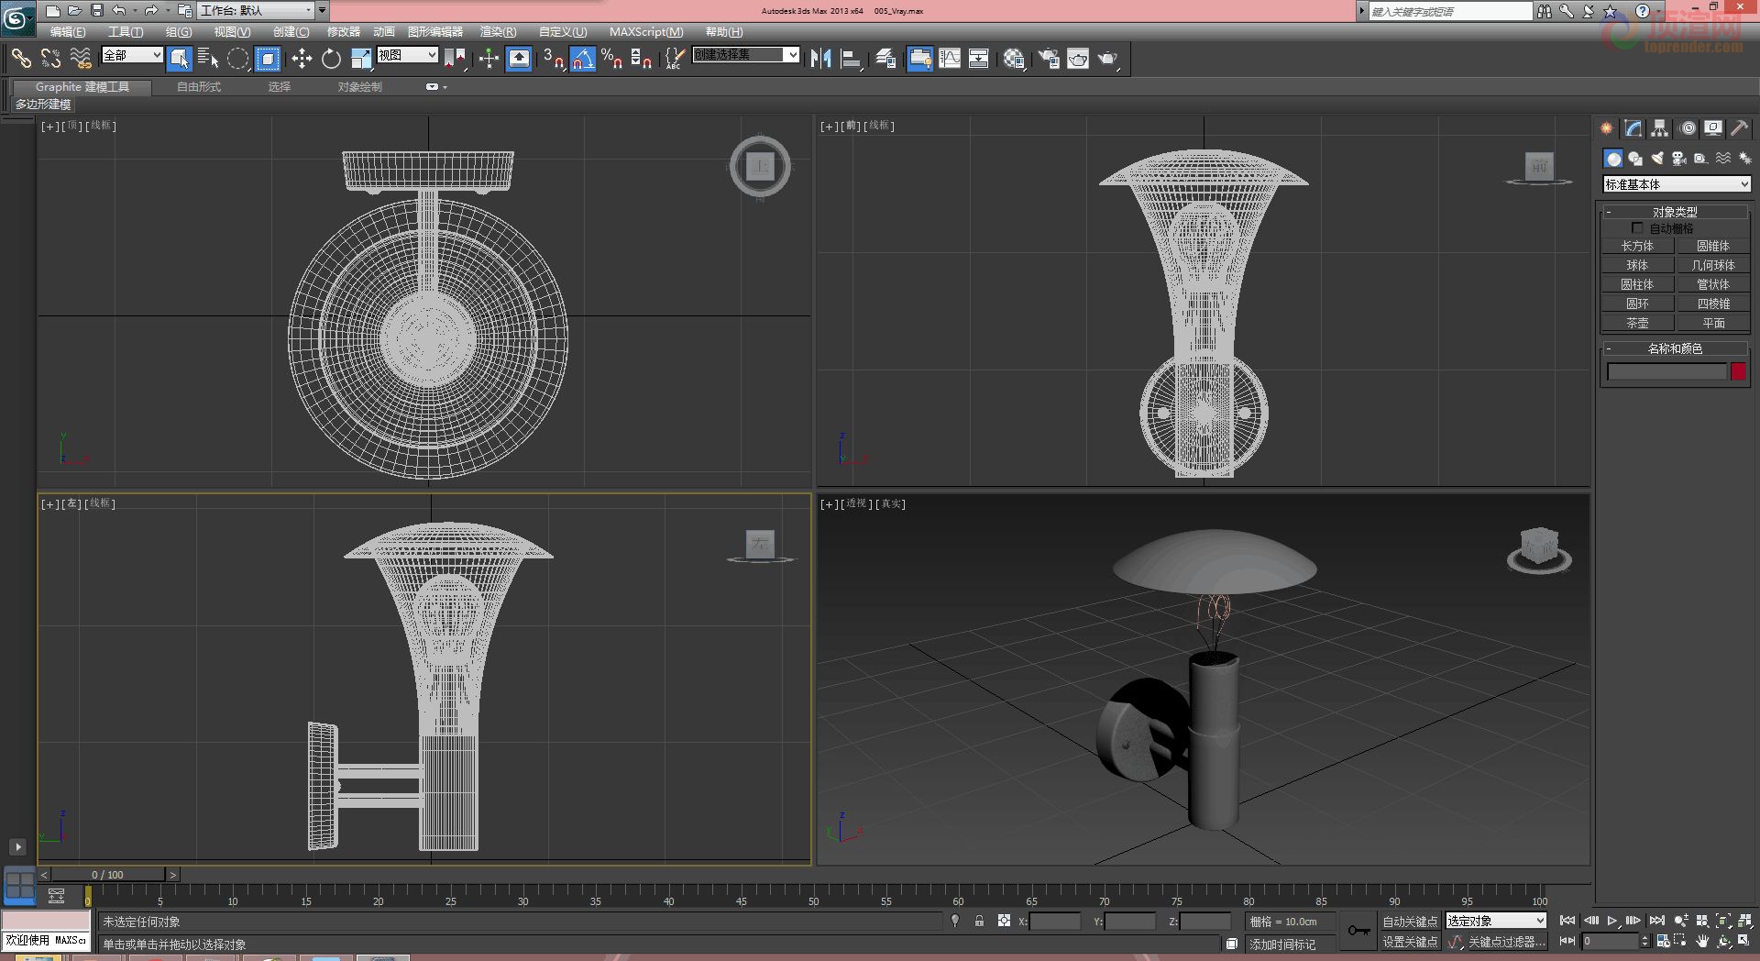Select Shapes category in Create panel

1635,159
